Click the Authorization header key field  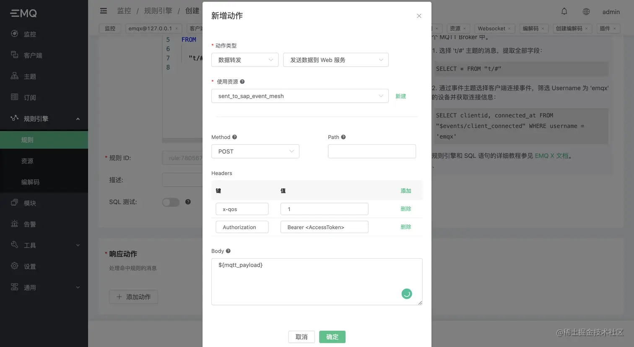pyautogui.click(x=242, y=227)
